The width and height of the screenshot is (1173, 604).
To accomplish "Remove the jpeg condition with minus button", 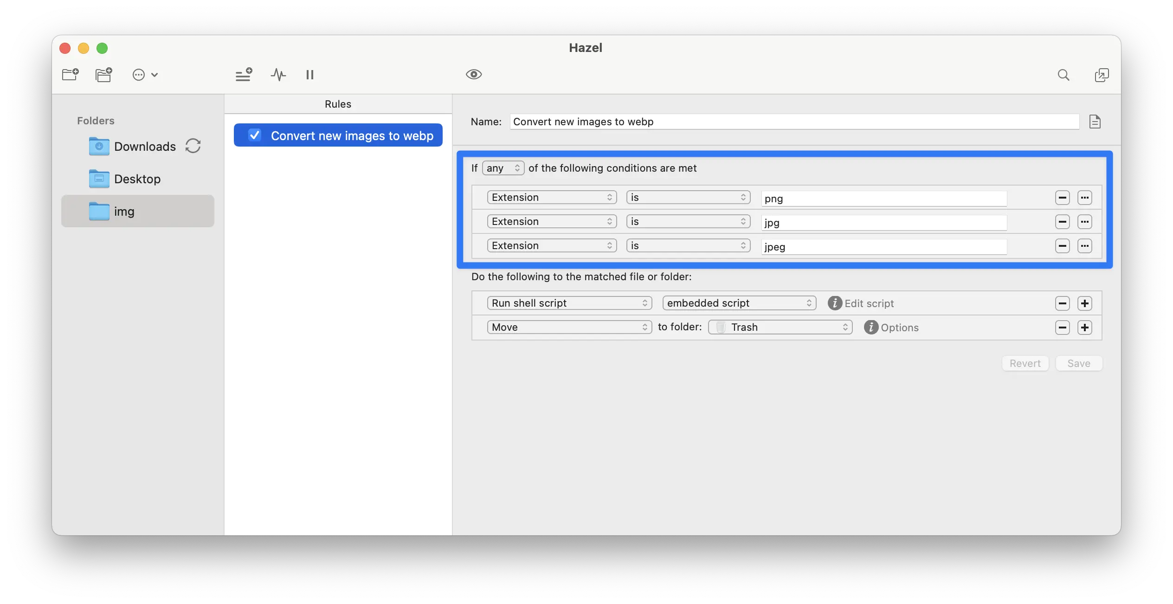I will click(1063, 246).
